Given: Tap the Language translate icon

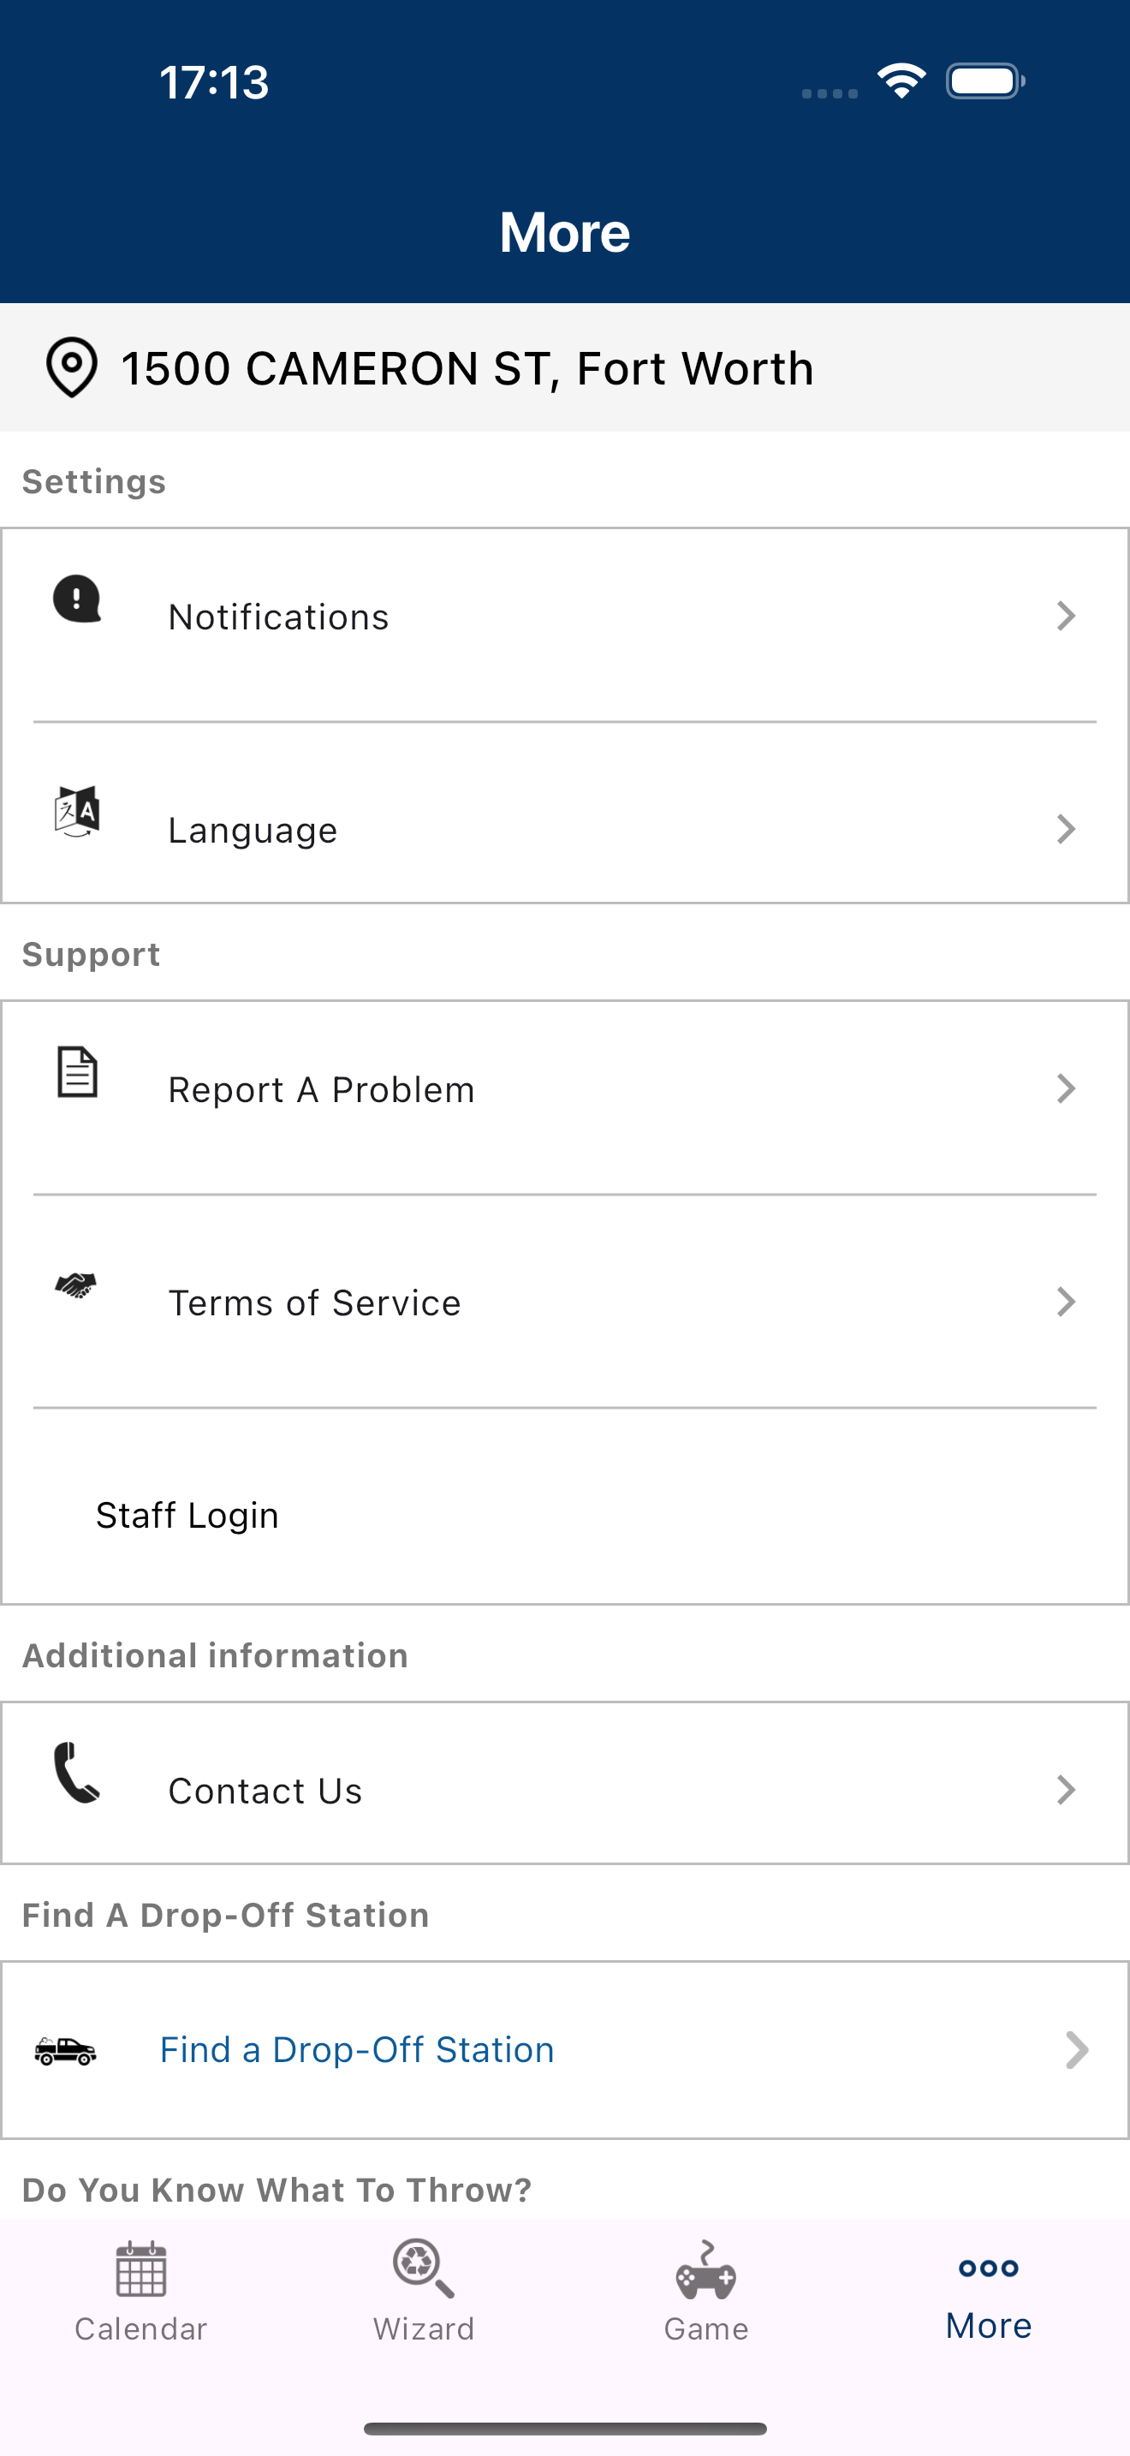Looking at the screenshot, I should (x=77, y=811).
